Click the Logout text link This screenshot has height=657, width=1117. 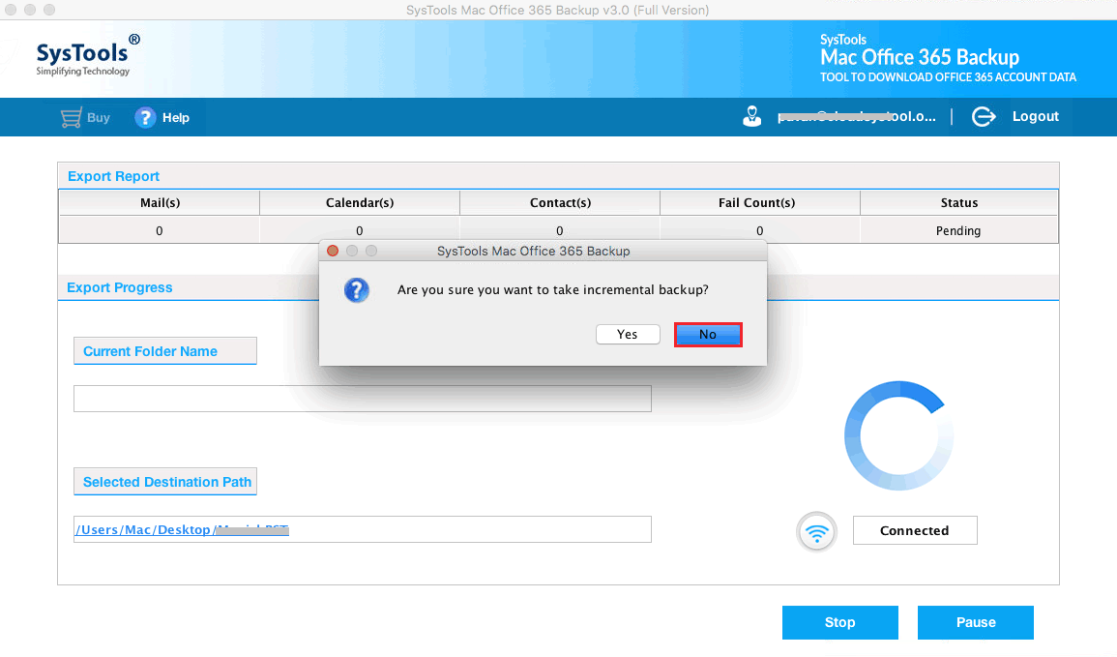pyautogui.click(x=1035, y=116)
